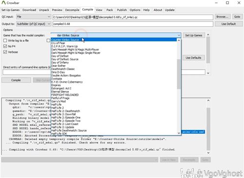Switch to the Unpack tab

pyautogui.click(x=44, y=10)
